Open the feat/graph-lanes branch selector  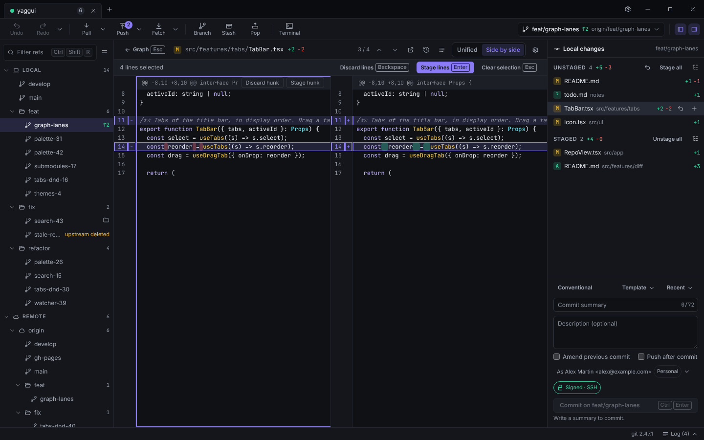(x=591, y=29)
